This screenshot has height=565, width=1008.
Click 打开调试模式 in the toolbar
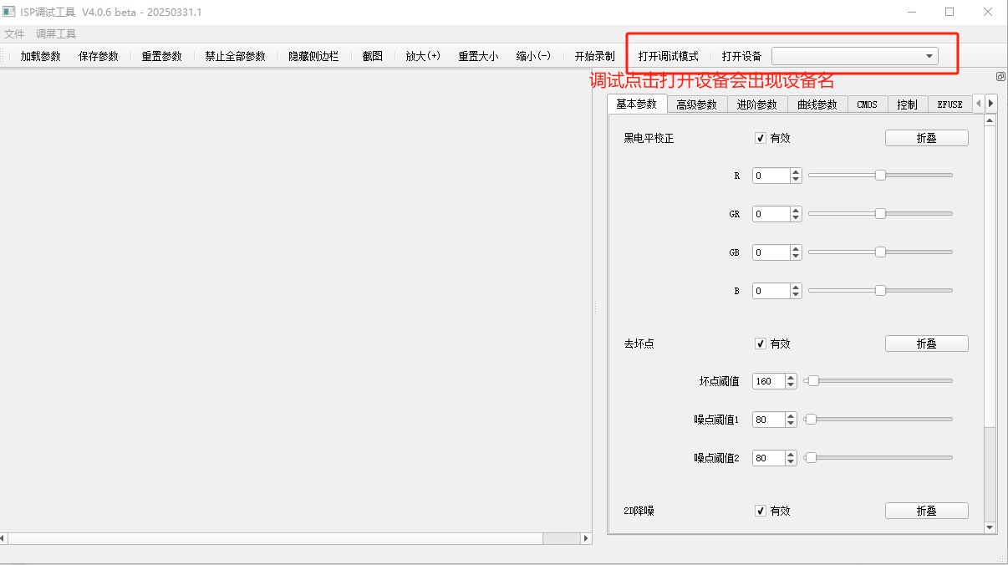(x=669, y=56)
